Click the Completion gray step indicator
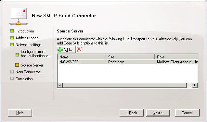Image resolution: width=207 pixels, height=122 pixels. [12, 79]
